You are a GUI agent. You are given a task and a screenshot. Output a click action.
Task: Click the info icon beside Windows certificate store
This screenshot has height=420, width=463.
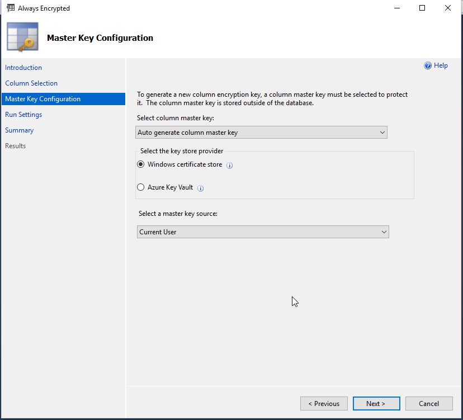(x=229, y=165)
